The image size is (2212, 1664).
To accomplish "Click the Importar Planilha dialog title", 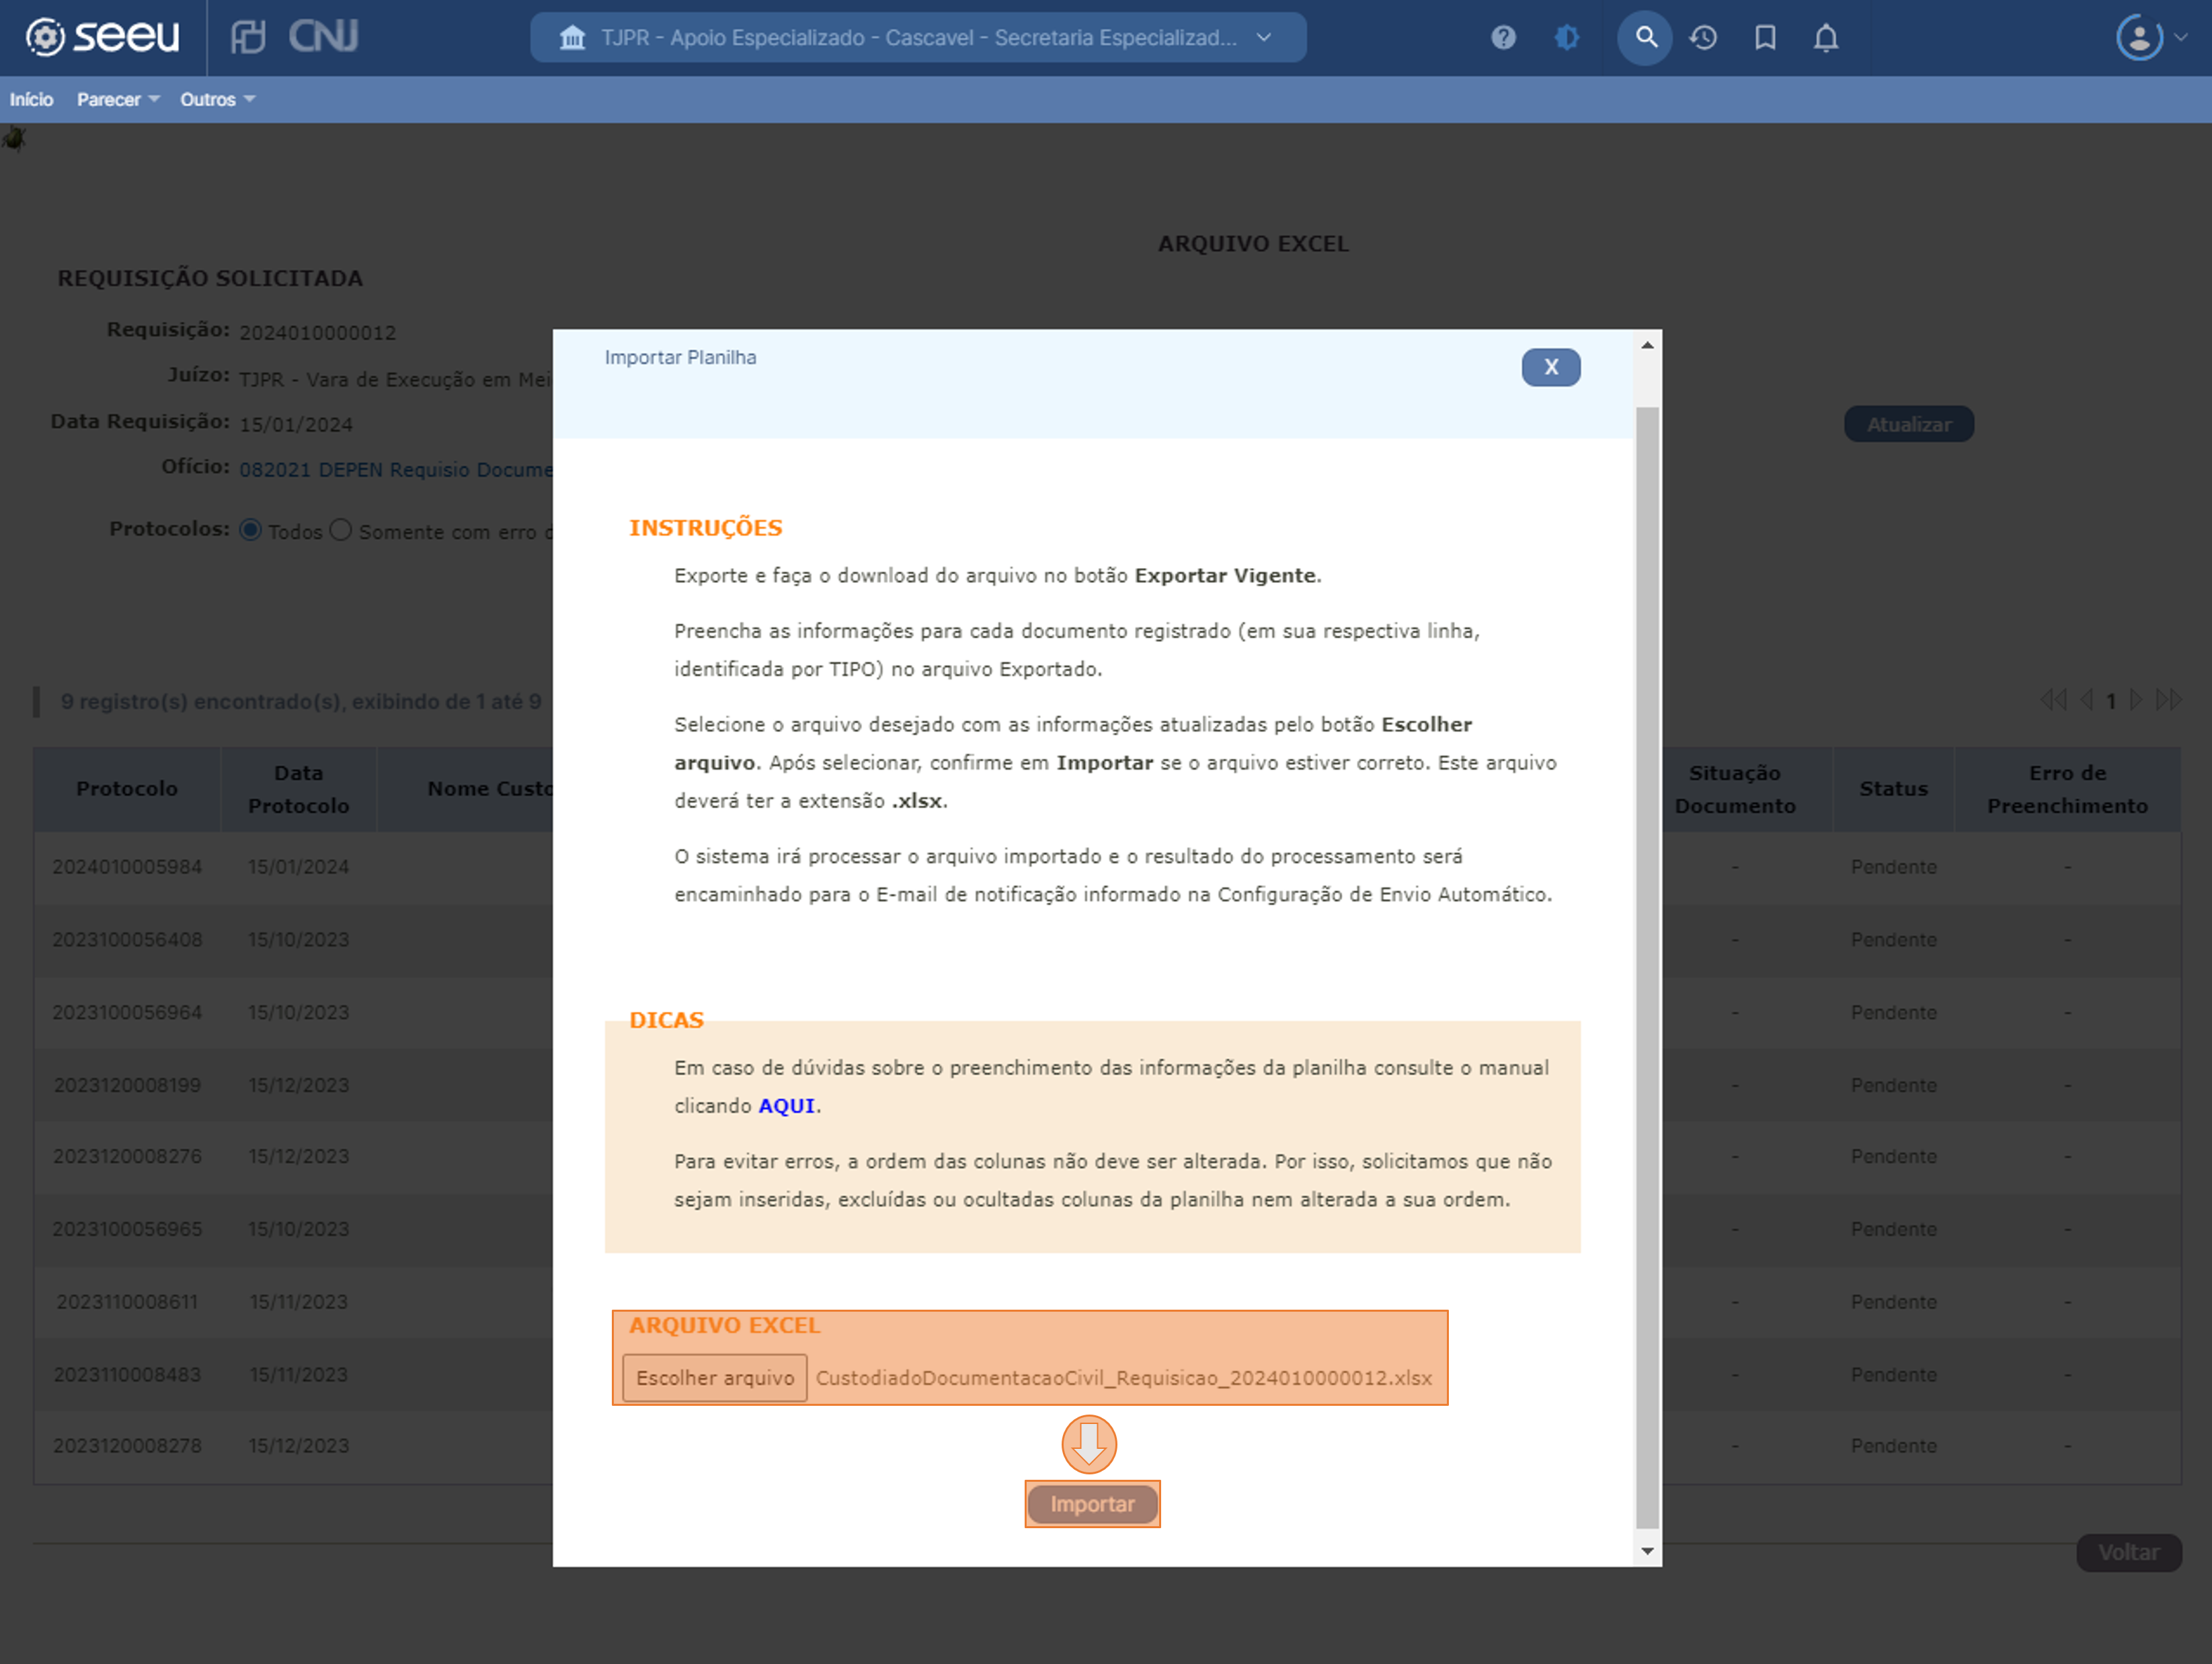I will [x=680, y=358].
